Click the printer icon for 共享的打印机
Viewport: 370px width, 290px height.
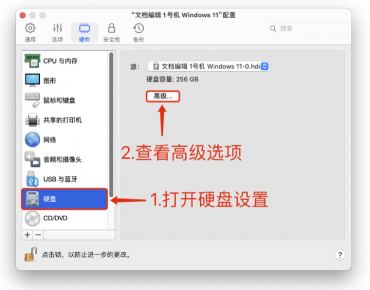click(x=33, y=120)
